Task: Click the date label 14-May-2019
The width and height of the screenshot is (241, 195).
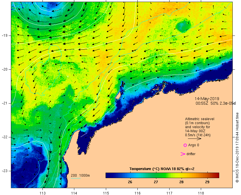Action: pyautogui.click(x=207, y=99)
